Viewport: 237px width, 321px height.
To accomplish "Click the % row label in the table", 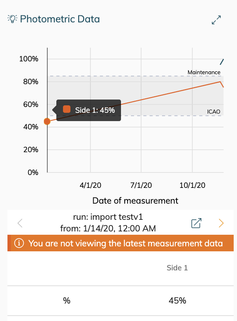I will (x=67, y=301).
